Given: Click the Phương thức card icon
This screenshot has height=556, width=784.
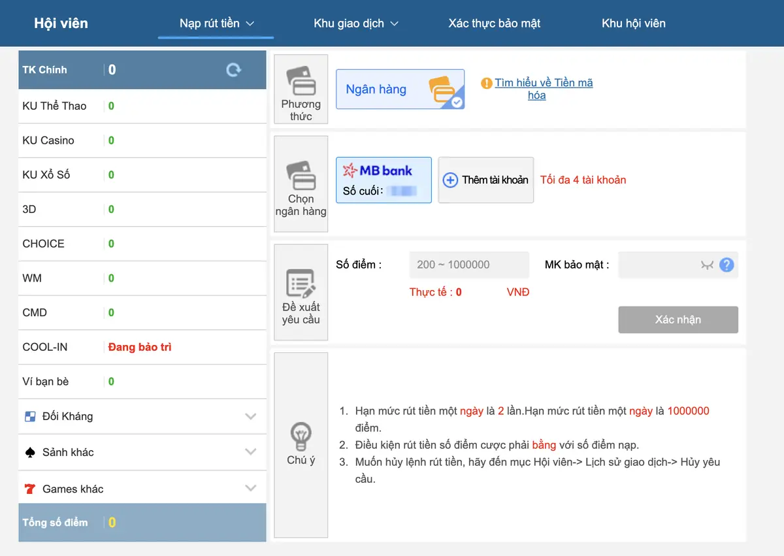Looking at the screenshot, I should [x=301, y=80].
